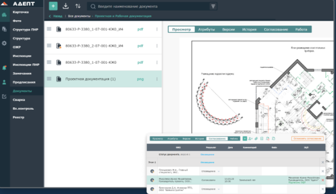Click add-user icon in approval overlay

tap(250, 139)
